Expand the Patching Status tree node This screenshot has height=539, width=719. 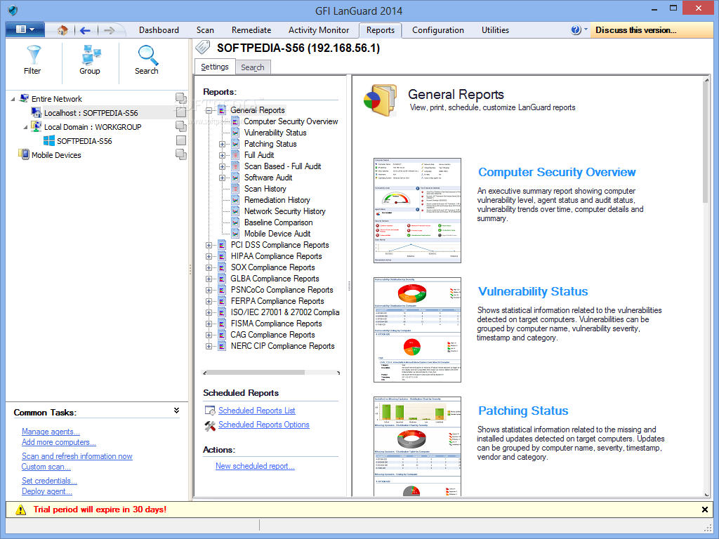[x=222, y=144]
